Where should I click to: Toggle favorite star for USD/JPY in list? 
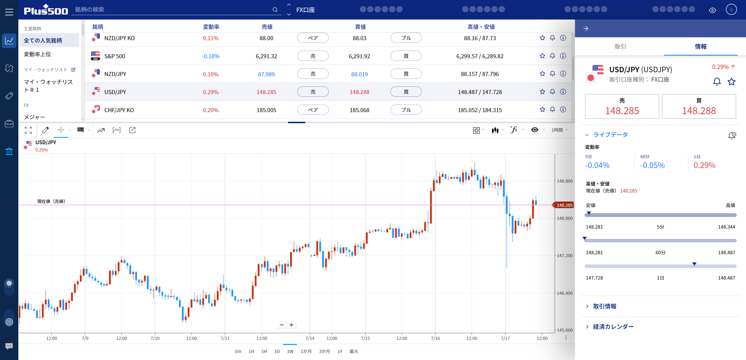(542, 92)
